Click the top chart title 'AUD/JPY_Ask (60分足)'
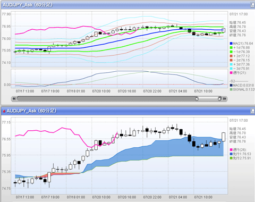This screenshot has width=255, height=202. pyautogui.click(x=28, y=5)
